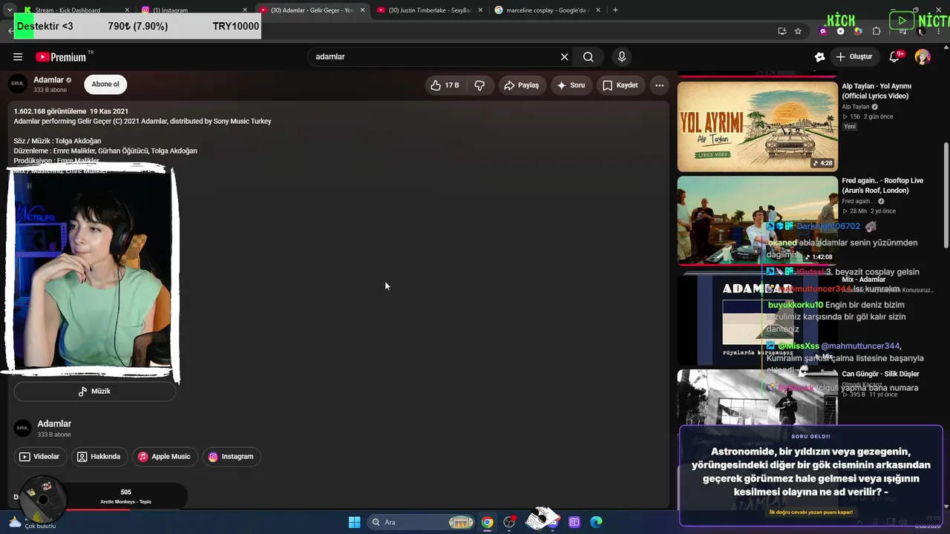Click the page's vertical scrollbar
Screen dimensions: 950x534
[x=946, y=197]
